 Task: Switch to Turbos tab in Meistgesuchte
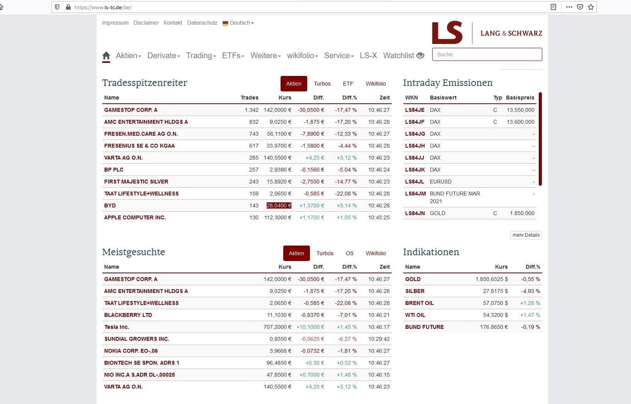click(325, 253)
